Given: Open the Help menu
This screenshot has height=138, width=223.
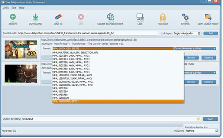Looking at the screenshot, I should 22,8.
